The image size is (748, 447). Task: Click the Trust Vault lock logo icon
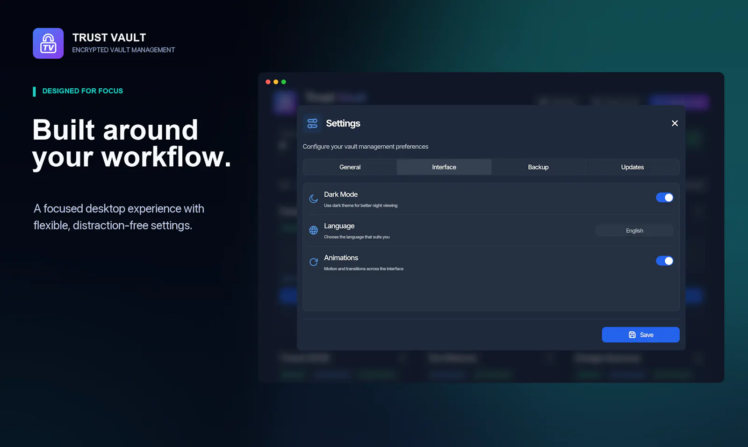tap(48, 43)
